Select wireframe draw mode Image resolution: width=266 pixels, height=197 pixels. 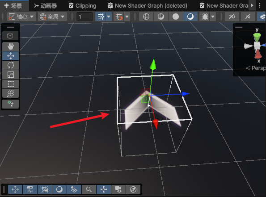point(146,17)
